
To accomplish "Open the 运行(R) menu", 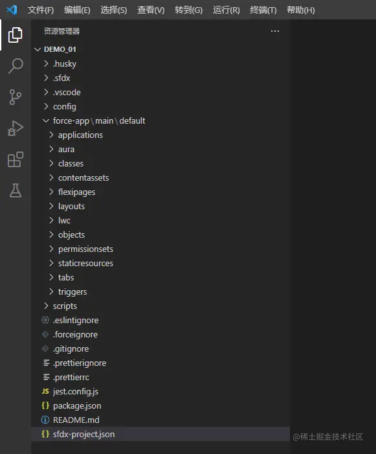I will coord(226,10).
